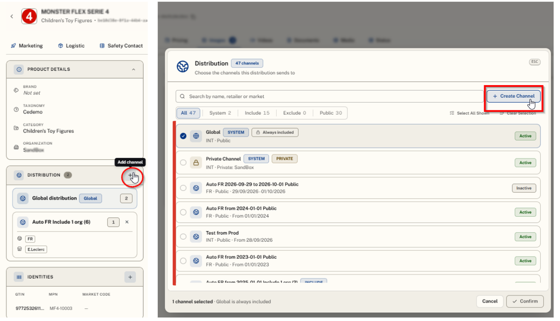Toggle the Global channel checkbox
560x321 pixels.
coord(183,136)
